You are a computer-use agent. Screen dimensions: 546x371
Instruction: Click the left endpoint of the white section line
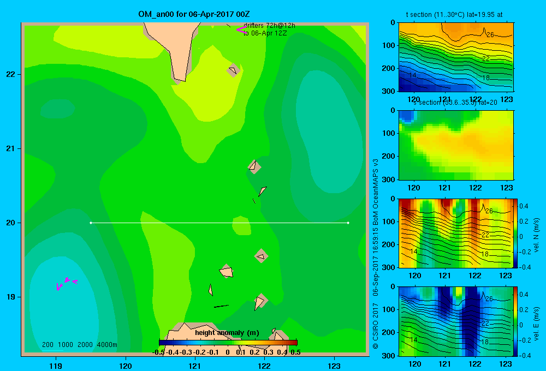(91, 223)
